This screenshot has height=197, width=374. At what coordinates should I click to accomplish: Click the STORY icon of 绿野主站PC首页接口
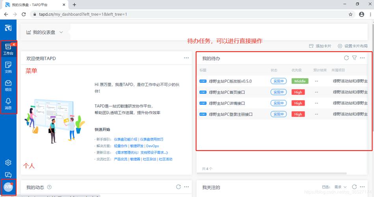pos(203,92)
